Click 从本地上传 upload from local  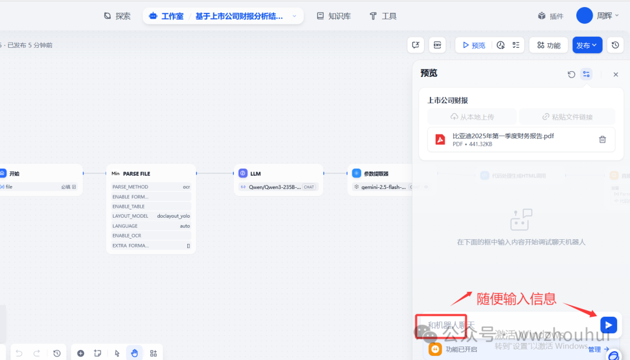(x=472, y=117)
